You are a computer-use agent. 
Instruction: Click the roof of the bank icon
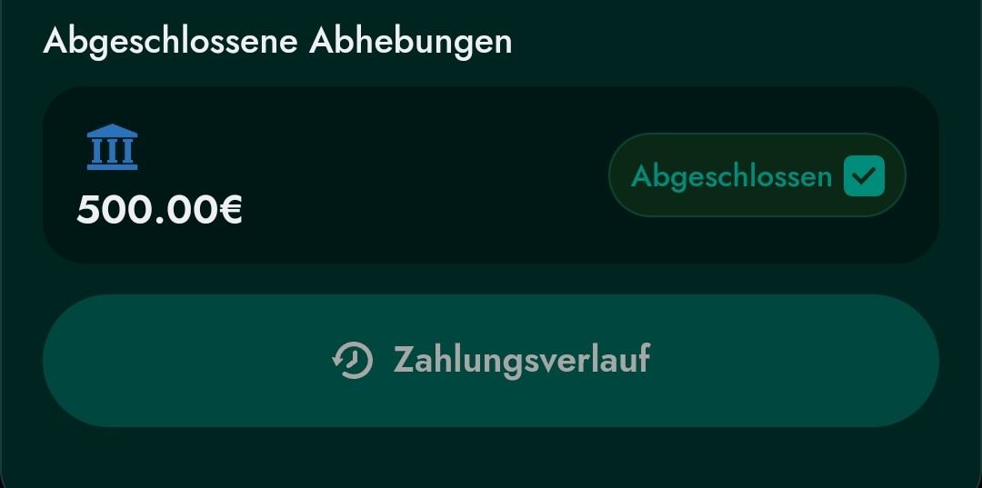(x=112, y=131)
